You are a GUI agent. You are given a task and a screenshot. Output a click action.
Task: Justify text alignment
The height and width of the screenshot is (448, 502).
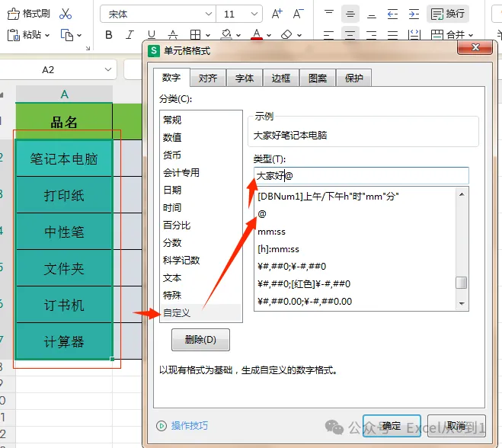393,34
